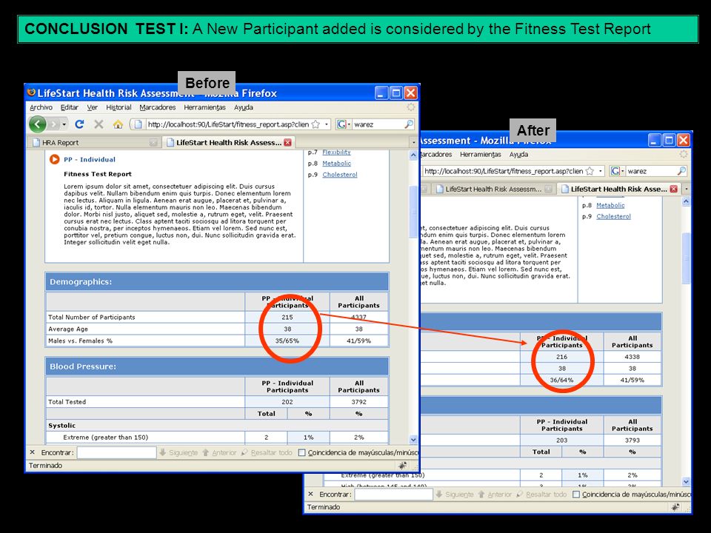Viewport: 711px width, 533px height.
Task: Click 216 participants cell in After window
Action: coord(562,357)
